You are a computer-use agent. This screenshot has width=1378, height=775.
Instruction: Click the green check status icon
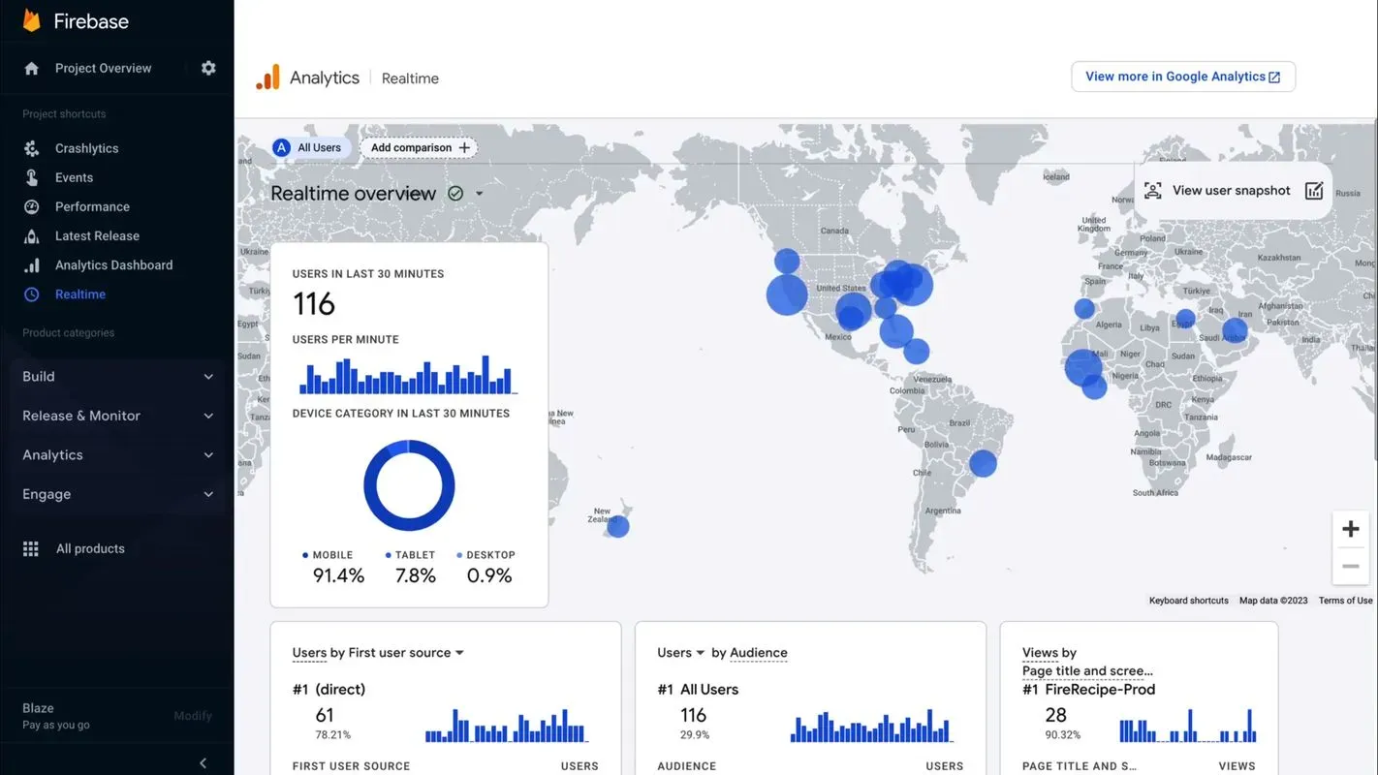click(x=455, y=193)
